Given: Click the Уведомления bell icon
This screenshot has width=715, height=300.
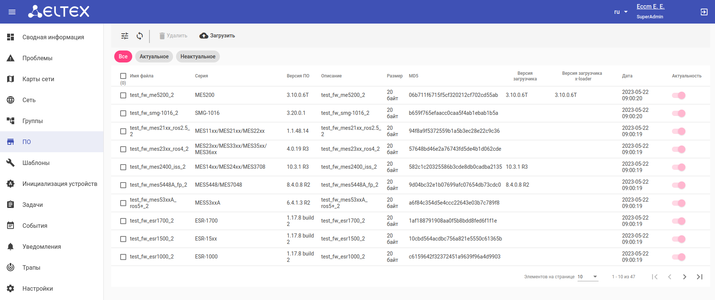Looking at the screenshot, I should (10, 247).
